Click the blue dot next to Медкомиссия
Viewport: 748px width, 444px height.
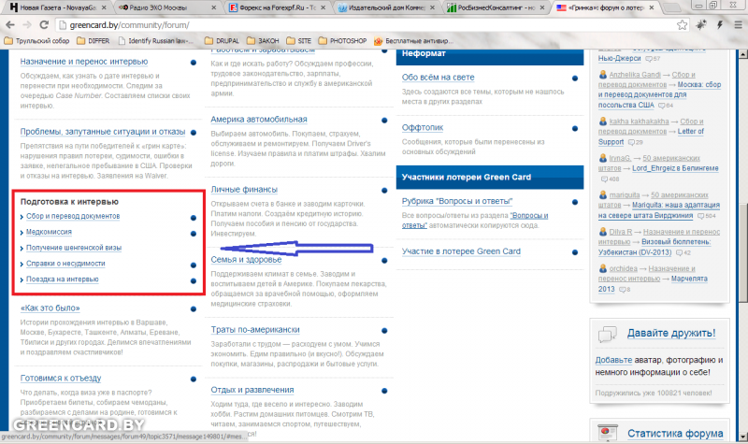[194, 234]
